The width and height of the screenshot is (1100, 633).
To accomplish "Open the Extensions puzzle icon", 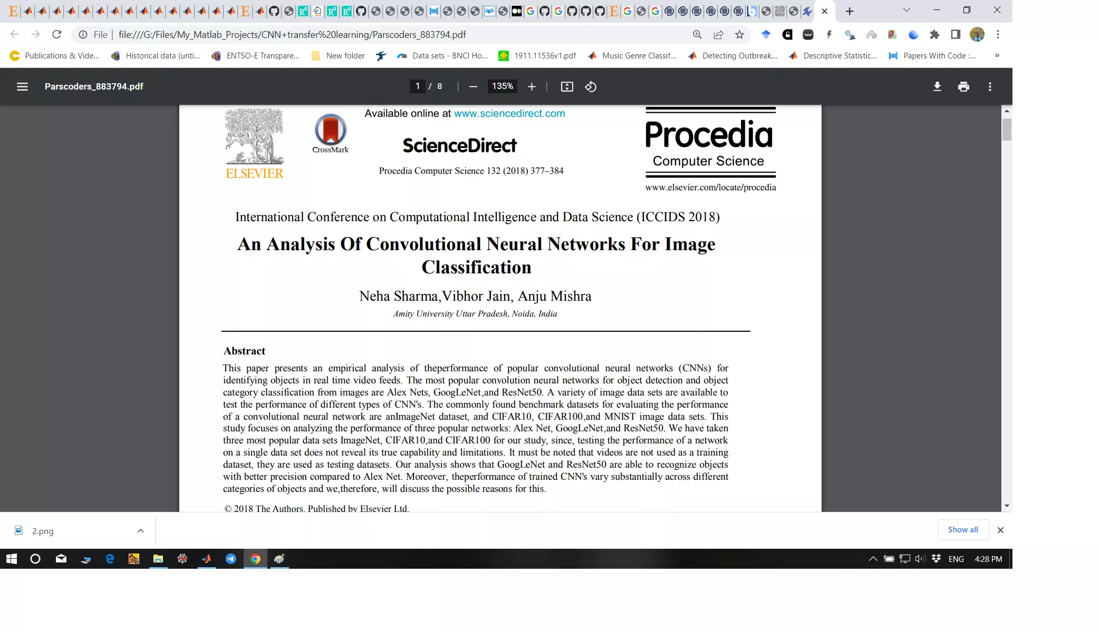I will [934, 34].
